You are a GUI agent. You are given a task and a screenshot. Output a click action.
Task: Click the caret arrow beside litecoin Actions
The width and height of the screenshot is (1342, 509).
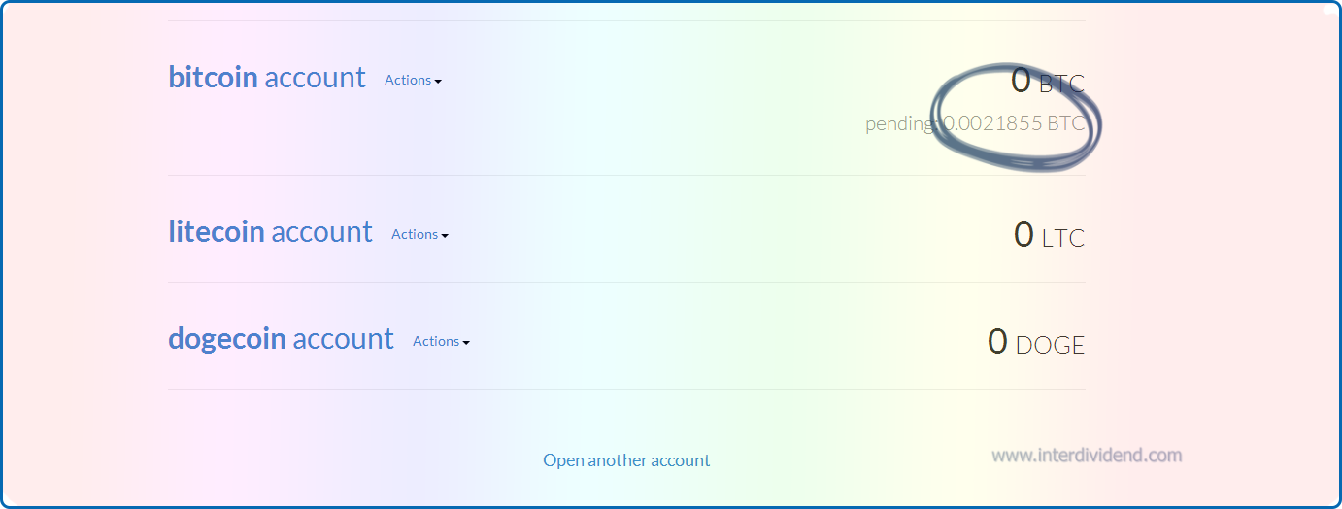445,236
